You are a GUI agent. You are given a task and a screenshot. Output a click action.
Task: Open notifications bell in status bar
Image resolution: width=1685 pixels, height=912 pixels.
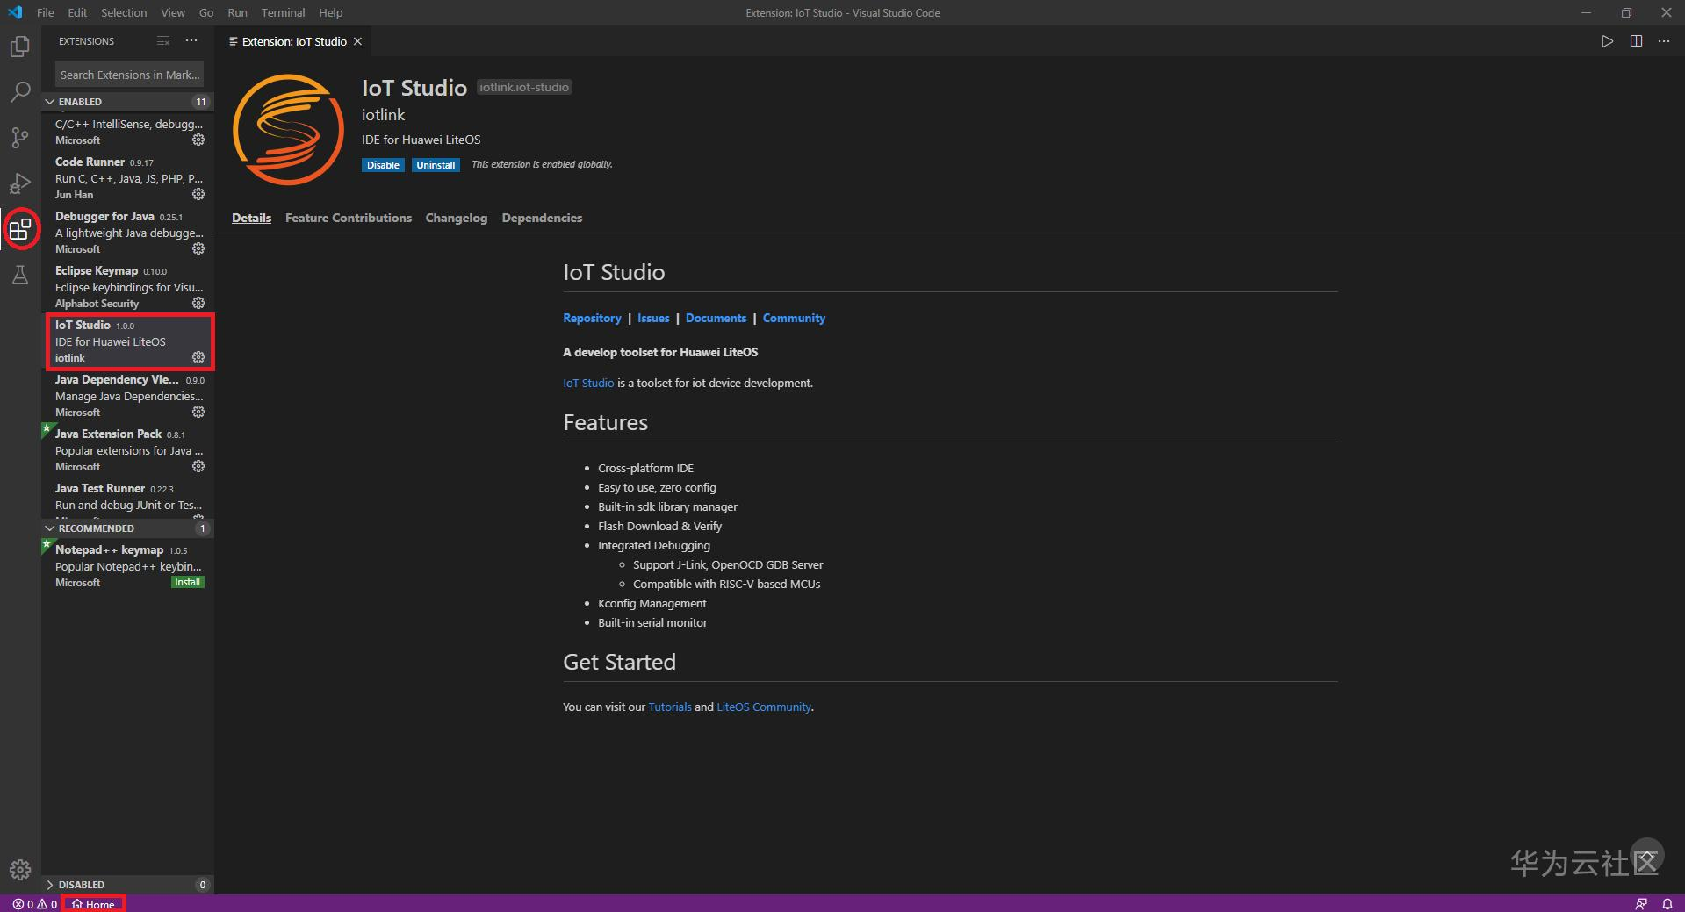coord(1667,904)
